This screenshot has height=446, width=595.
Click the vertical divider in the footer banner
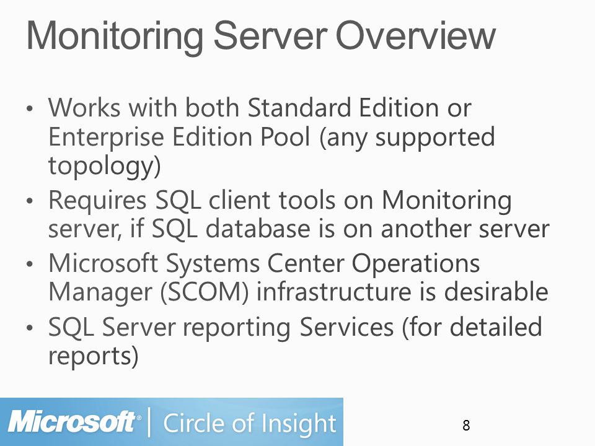[149, 422]
